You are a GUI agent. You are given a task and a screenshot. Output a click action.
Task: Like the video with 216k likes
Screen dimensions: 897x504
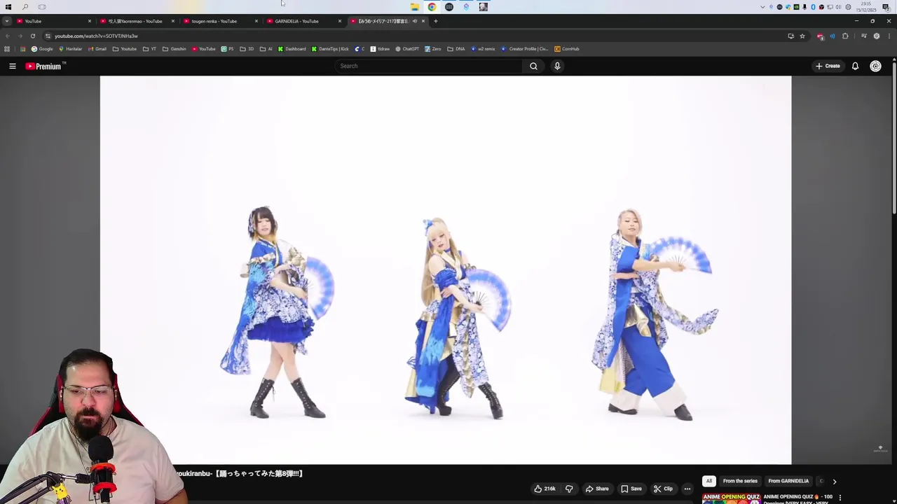[x=545, y=489]
